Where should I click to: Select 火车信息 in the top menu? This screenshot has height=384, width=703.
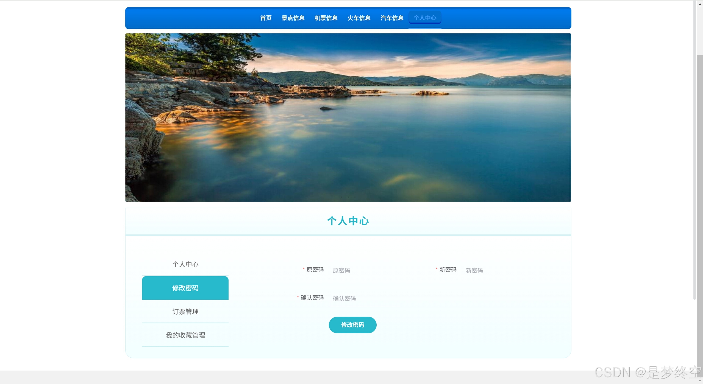pos(359,18)
